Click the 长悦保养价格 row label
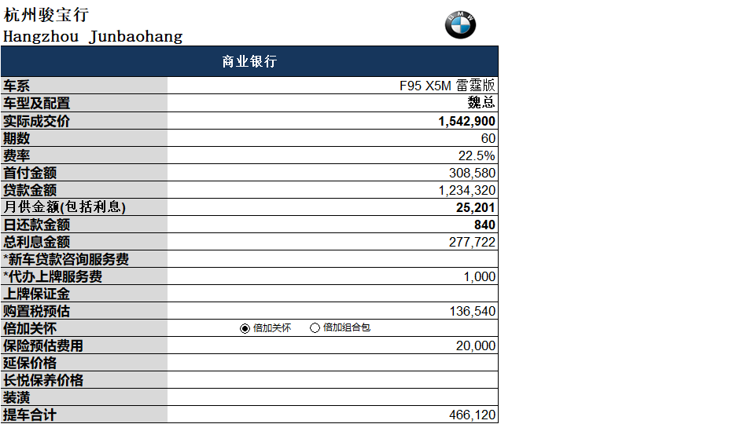Screen dimensions: 755x424 43,381
